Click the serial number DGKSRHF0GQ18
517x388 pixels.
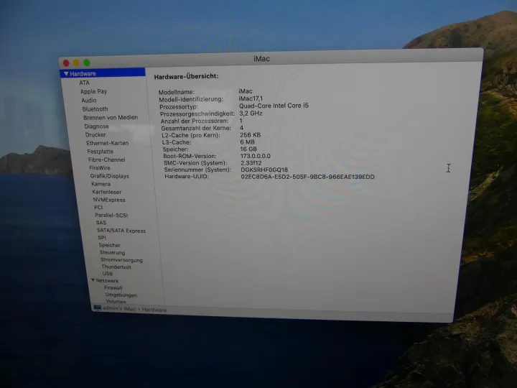point(264,170)
